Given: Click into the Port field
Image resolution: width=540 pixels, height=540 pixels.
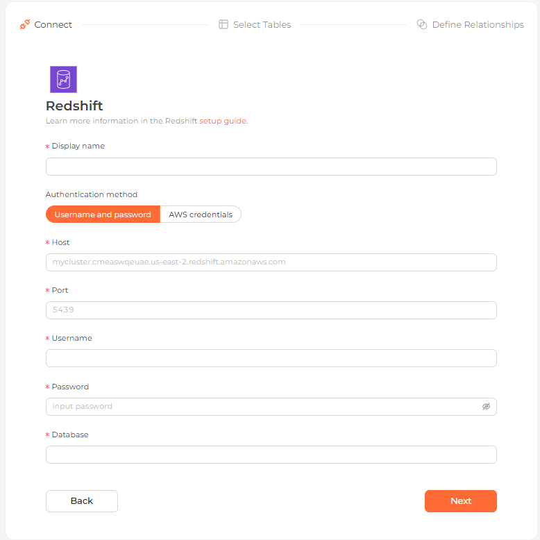Looking at the screenshot, I should pos(271,310).
